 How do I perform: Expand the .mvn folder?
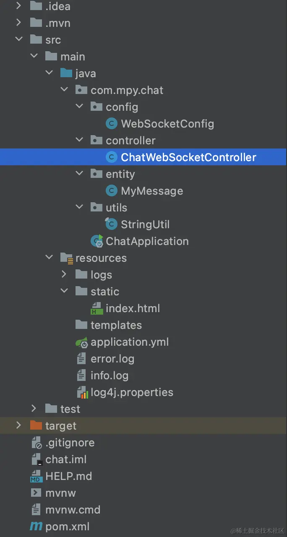coord(19,23)
